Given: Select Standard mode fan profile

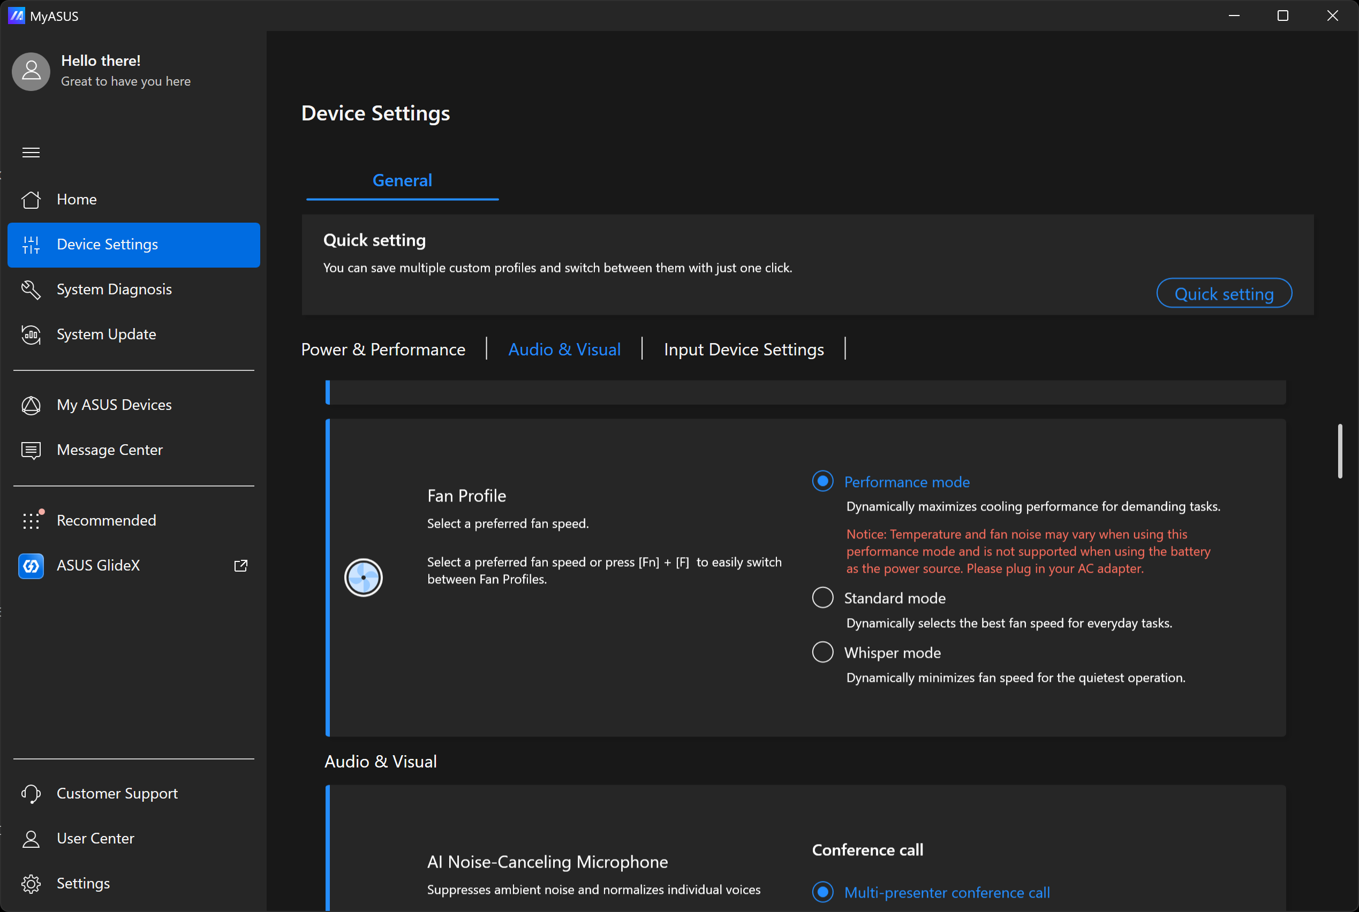Looking at the screenshot, I should pos(822,597).
